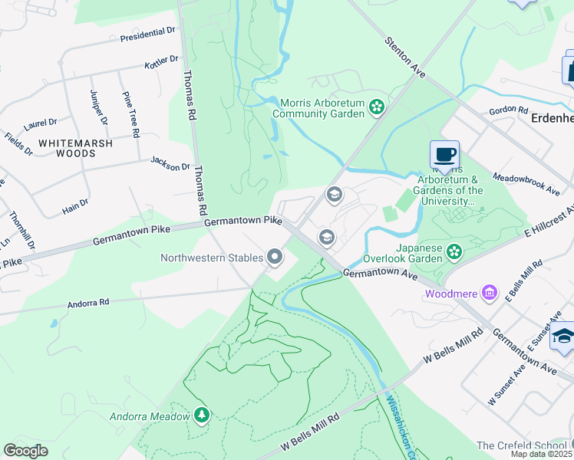The height and width of the screenshot is (460, 574).
Task: Select the Woodmere museum icon
Action: [490, 294]
